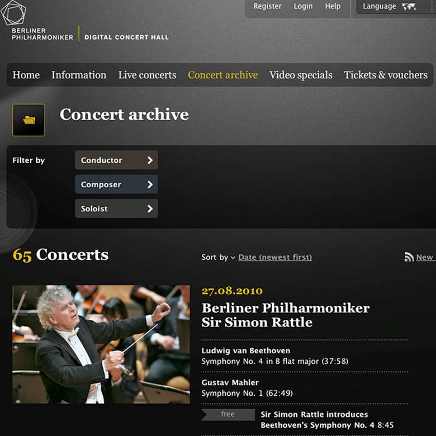
Task: Click the Soloist filter chevron arrow
Action: [150, 208]
